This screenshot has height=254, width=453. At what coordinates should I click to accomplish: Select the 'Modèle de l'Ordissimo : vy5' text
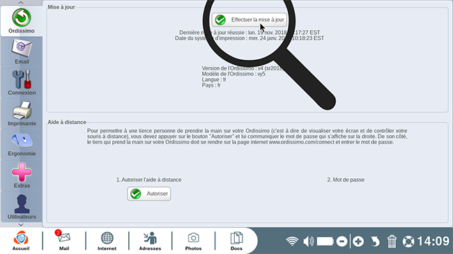point(233,74)
